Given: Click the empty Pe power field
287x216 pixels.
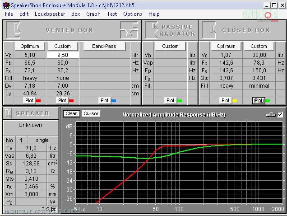Looking at the screenshot, I should pyautogui.click(x=31, y=202).
